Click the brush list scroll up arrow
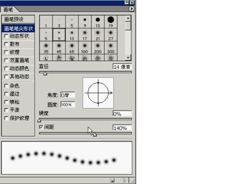 coord(128,19)
